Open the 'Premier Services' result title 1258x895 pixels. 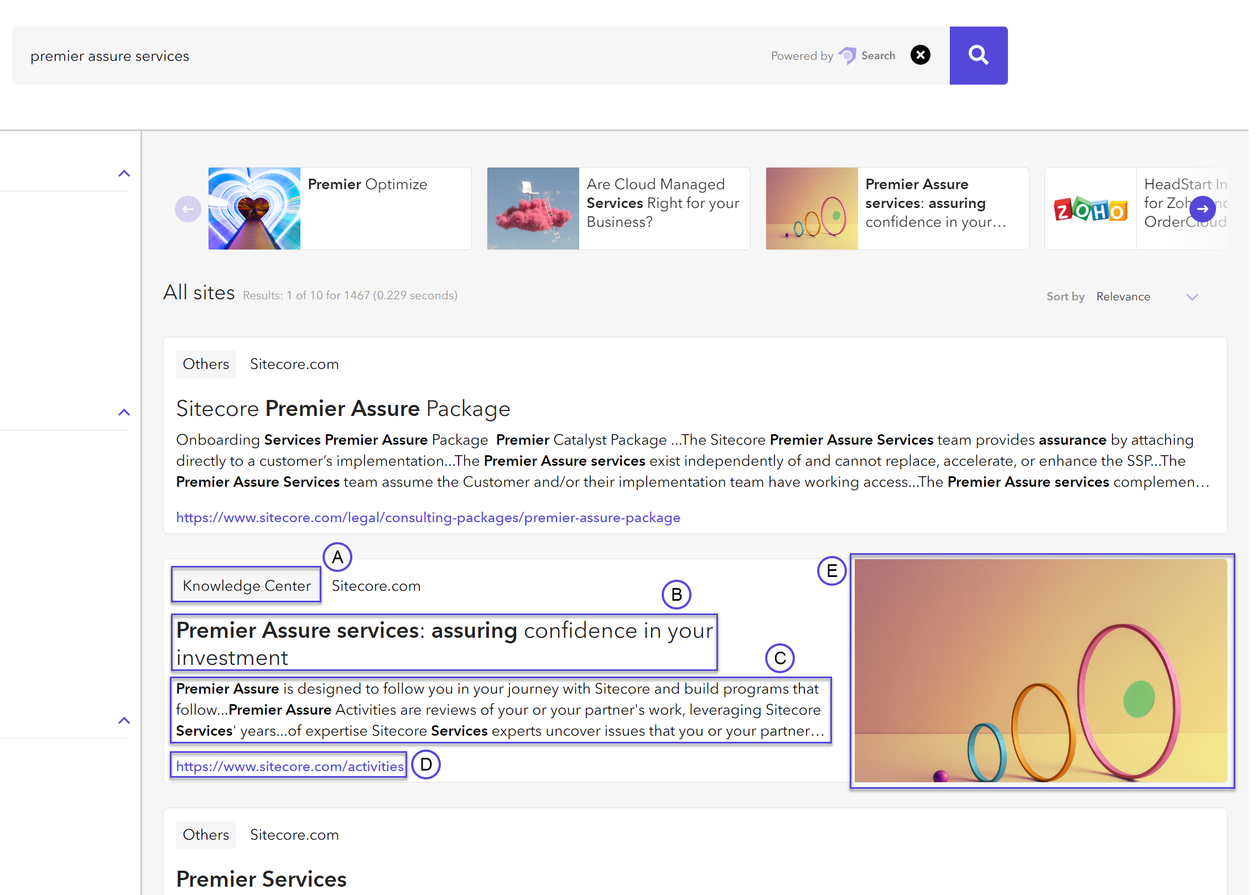point(261,879)
